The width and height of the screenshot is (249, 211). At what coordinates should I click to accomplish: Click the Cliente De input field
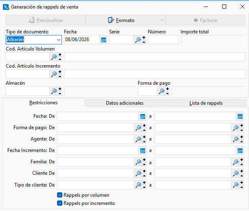pos(95,173)
